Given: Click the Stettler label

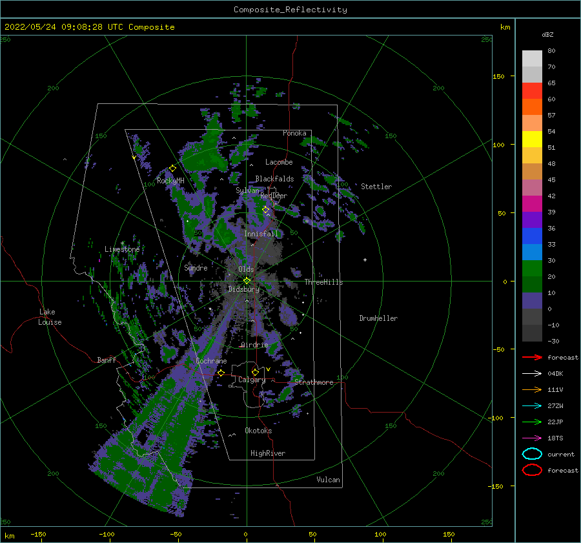Looking at the screenshot, I should coord(376,187).
